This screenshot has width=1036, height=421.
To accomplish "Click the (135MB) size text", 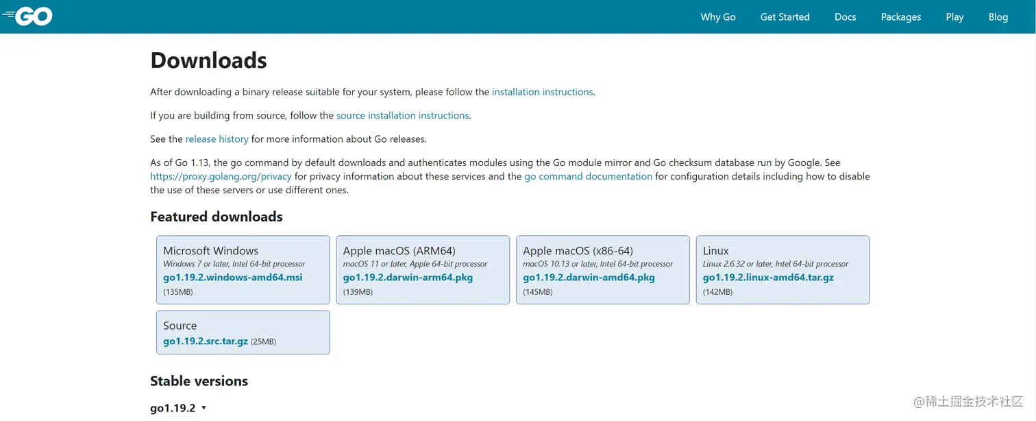I will (177, 292).
